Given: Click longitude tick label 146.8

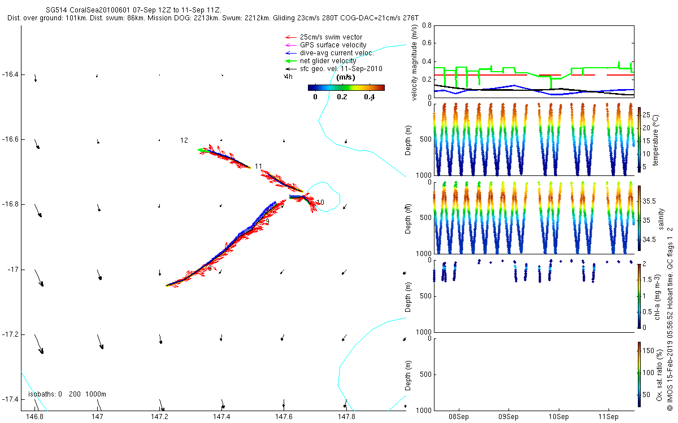Looking at the screenshot, I should tap(35, 416).
